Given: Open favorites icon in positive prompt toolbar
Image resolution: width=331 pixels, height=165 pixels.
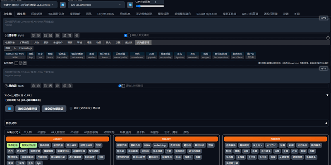Looking at the screenshot, I should pyautogui.click(x=50, y=35).
